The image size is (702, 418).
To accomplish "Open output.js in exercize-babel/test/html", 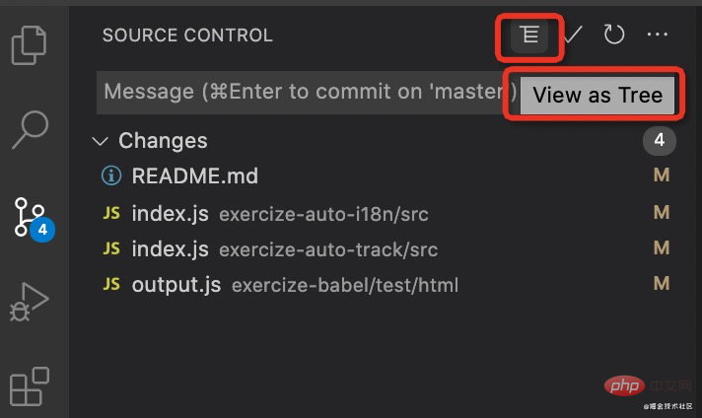I will click(x=176, y=285).
